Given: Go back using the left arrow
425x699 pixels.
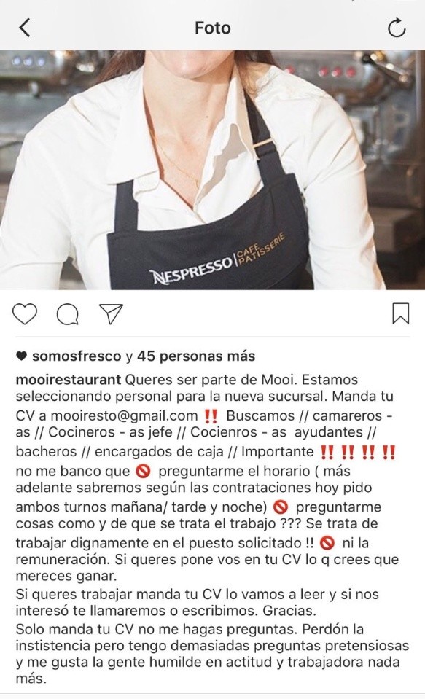Looking at the screenshot, I should tap(26, 28).
